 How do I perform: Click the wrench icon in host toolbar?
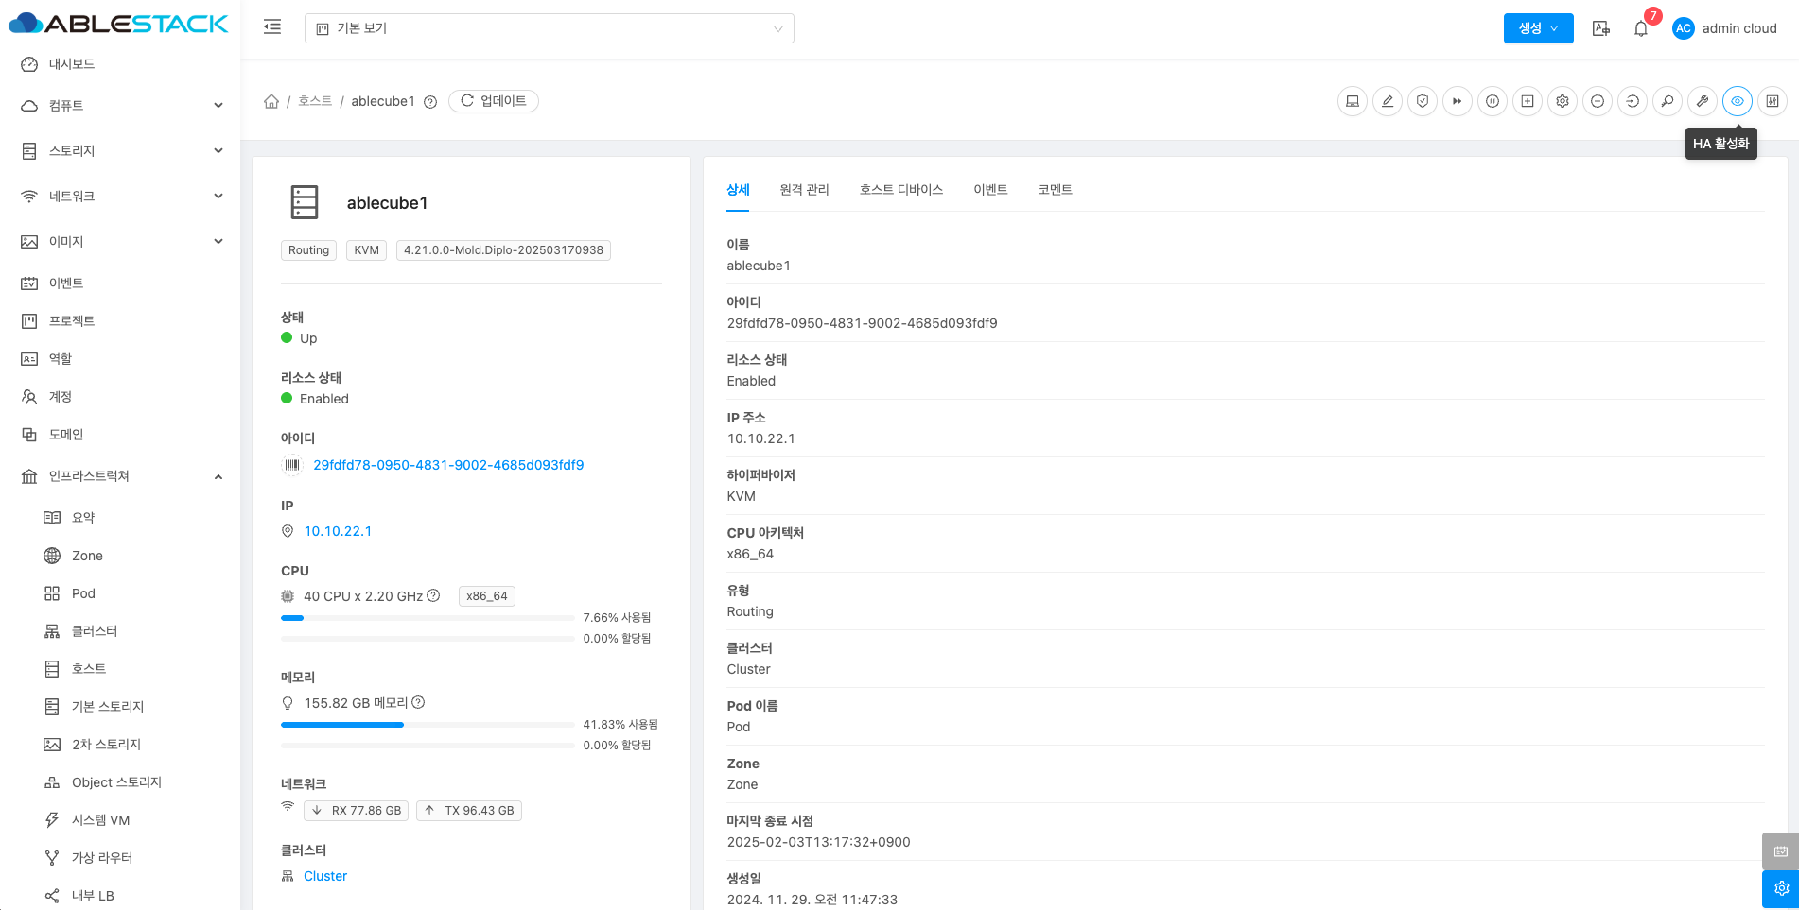pyautogui.click(x=1703, y=101)
